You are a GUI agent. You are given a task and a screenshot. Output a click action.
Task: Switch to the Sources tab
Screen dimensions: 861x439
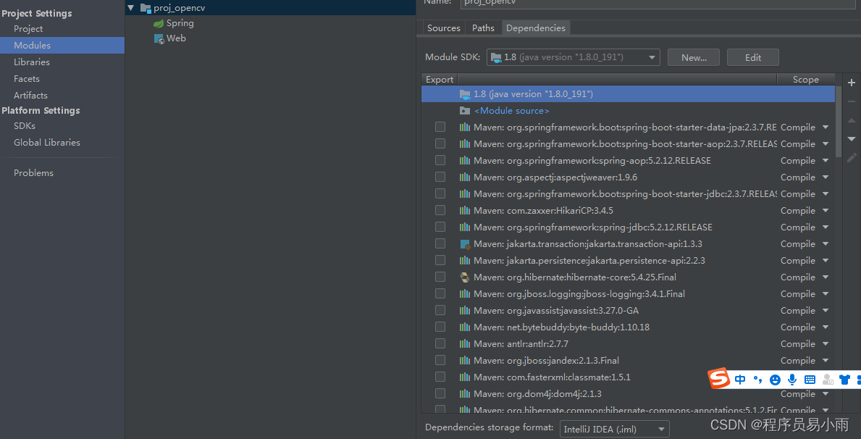click(x=444, y=28)
